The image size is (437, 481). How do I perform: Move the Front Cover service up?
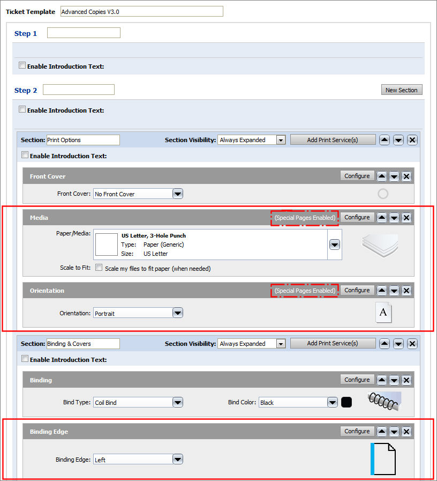382,176
